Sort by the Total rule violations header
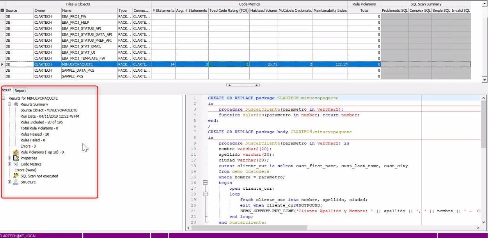The image size is (488, 238). tap(364, 11)
